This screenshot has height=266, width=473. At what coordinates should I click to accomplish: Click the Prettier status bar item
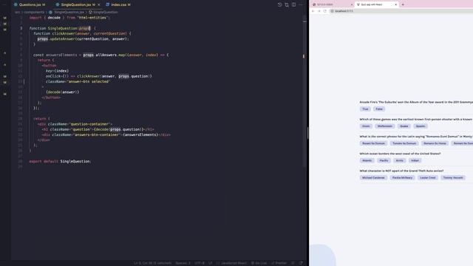[x=279, y=263]
